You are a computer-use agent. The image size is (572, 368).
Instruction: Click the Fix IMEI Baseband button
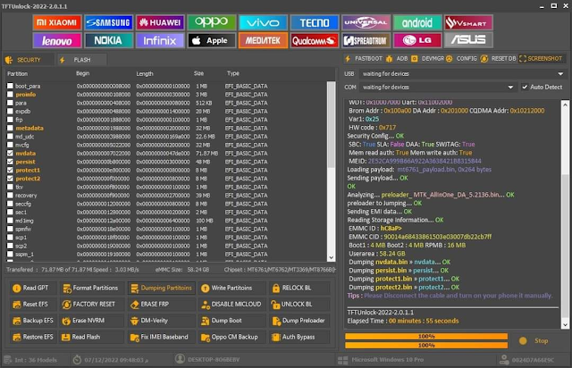pos(162,337)
